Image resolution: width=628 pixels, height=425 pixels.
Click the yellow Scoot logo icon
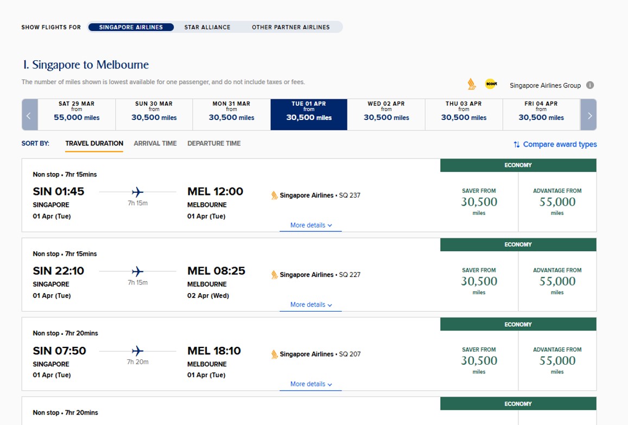click(x=491, y=84)
